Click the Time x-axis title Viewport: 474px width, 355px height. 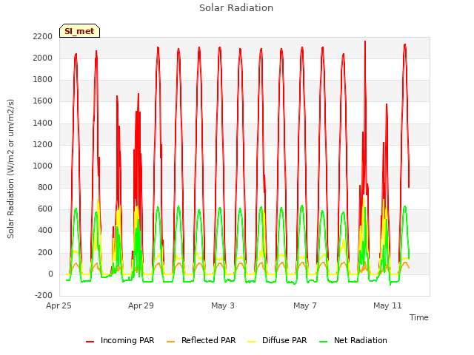[419, 317]
